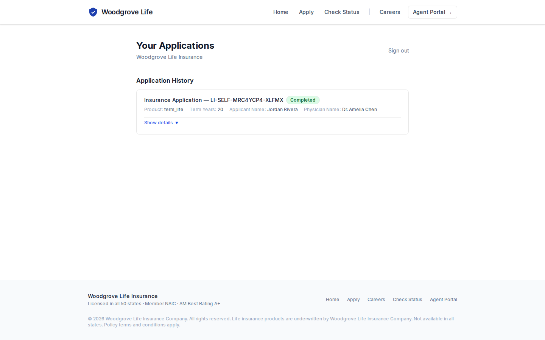Open the Woodgrove Life brand name link
The image size is (545, 340).
point(127,12)
